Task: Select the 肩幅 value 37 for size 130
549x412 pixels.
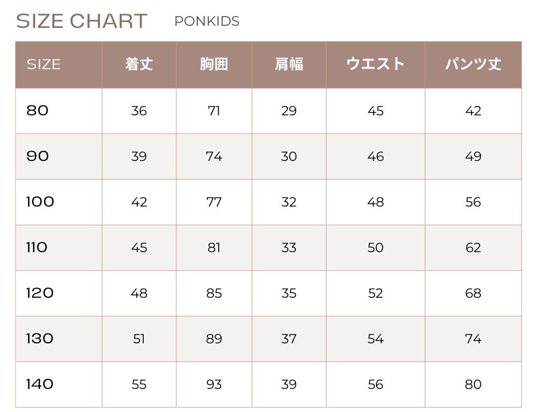Action: [289, 339]
